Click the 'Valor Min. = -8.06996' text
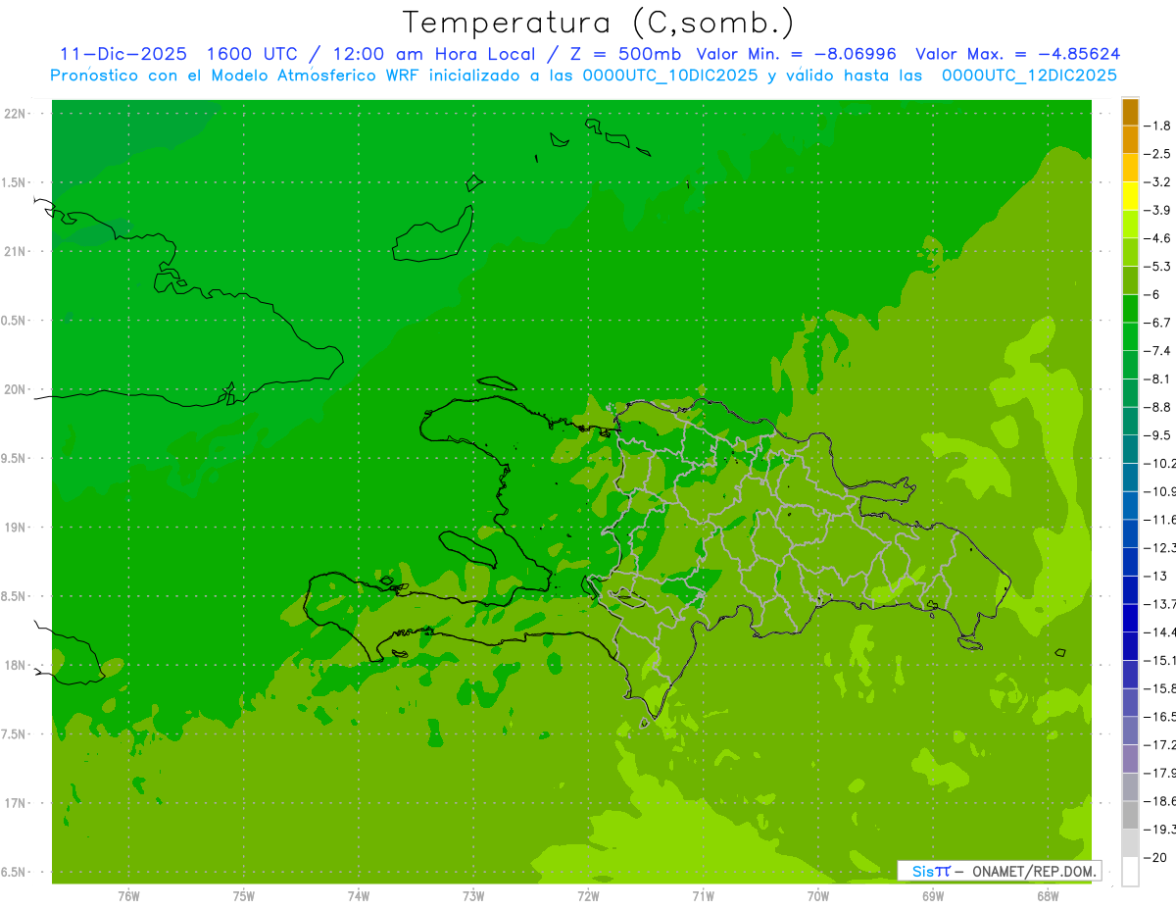The width and height of the screenshot is (1176, 909). pyautogui.click(x=797, y=54)
